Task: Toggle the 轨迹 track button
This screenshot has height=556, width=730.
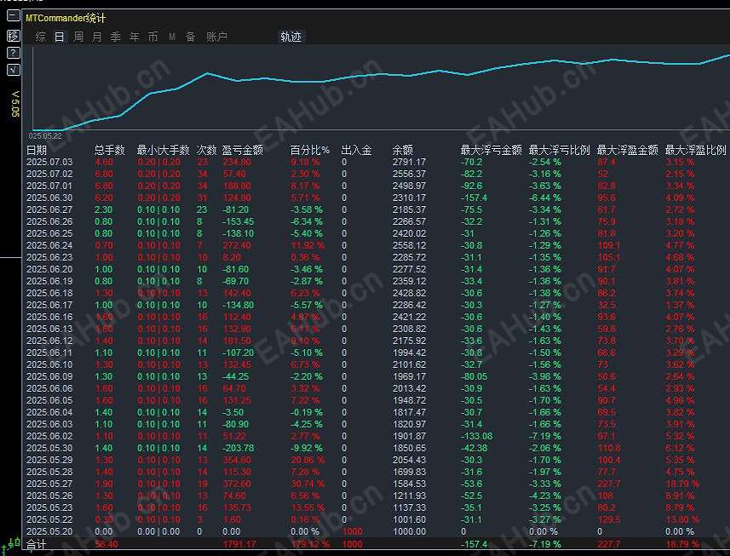Action: [x=290, y=37]
